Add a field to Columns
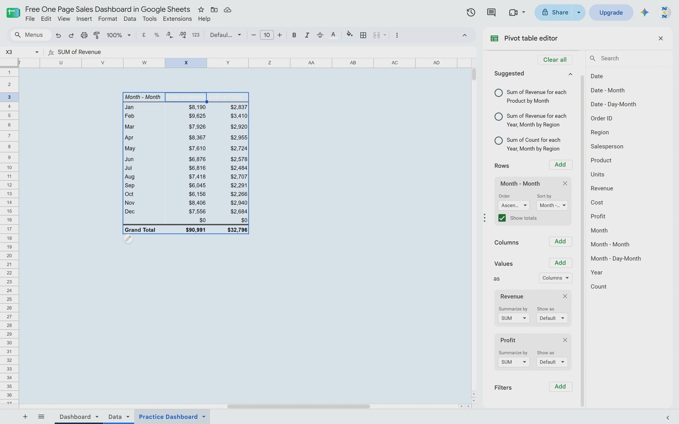679x424 pixels. (560, 241)
